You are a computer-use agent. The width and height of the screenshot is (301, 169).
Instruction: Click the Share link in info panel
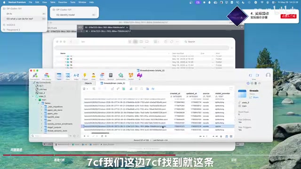click(254, 98)
